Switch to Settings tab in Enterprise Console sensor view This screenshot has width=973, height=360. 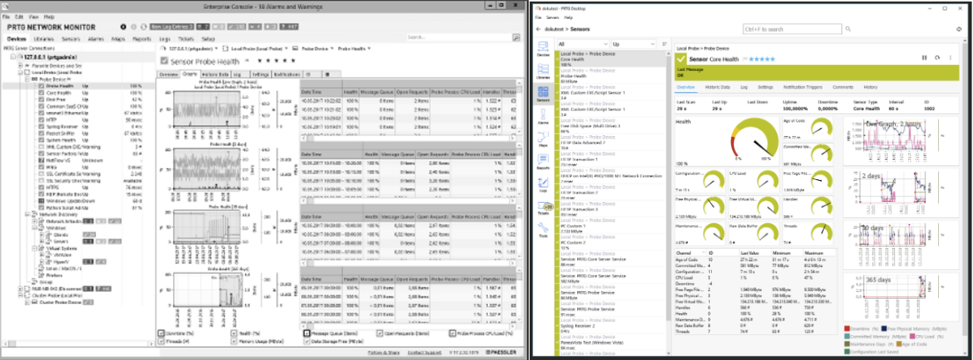(x=261, y=74)
